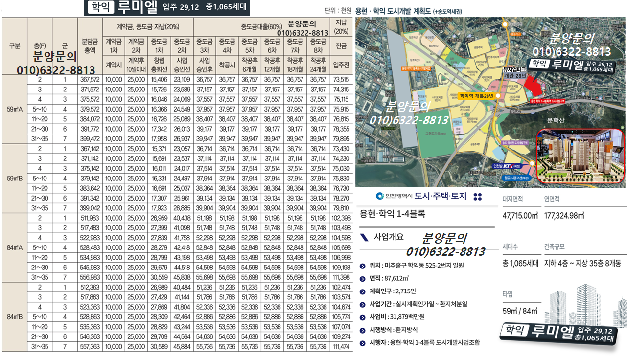
Task: Click the 인천광역시 emblem icon
Action: tap(379, 197)
